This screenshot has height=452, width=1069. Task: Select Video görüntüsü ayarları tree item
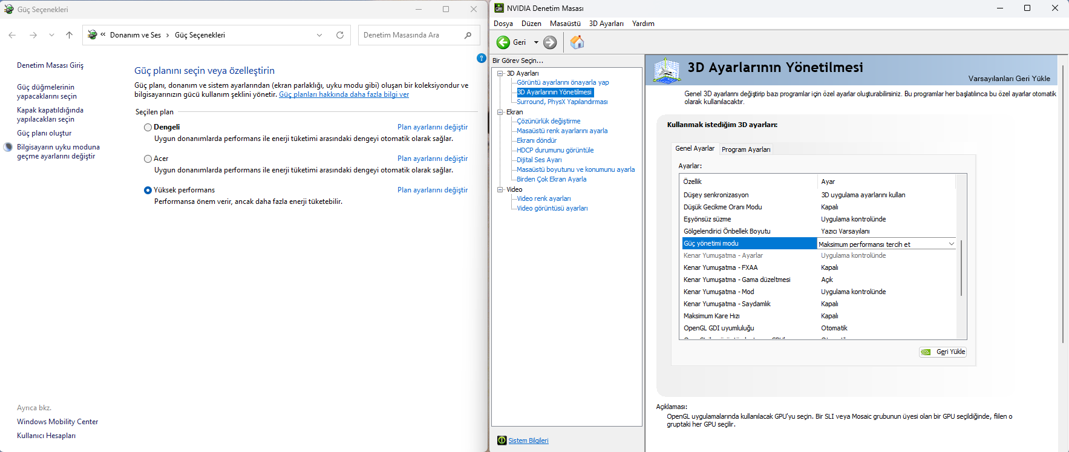click(x=552, y=208)
